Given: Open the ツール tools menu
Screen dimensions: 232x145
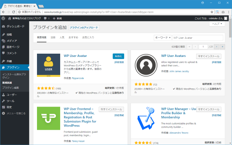Looking at the screenshot, I should [x=10, y=101].
